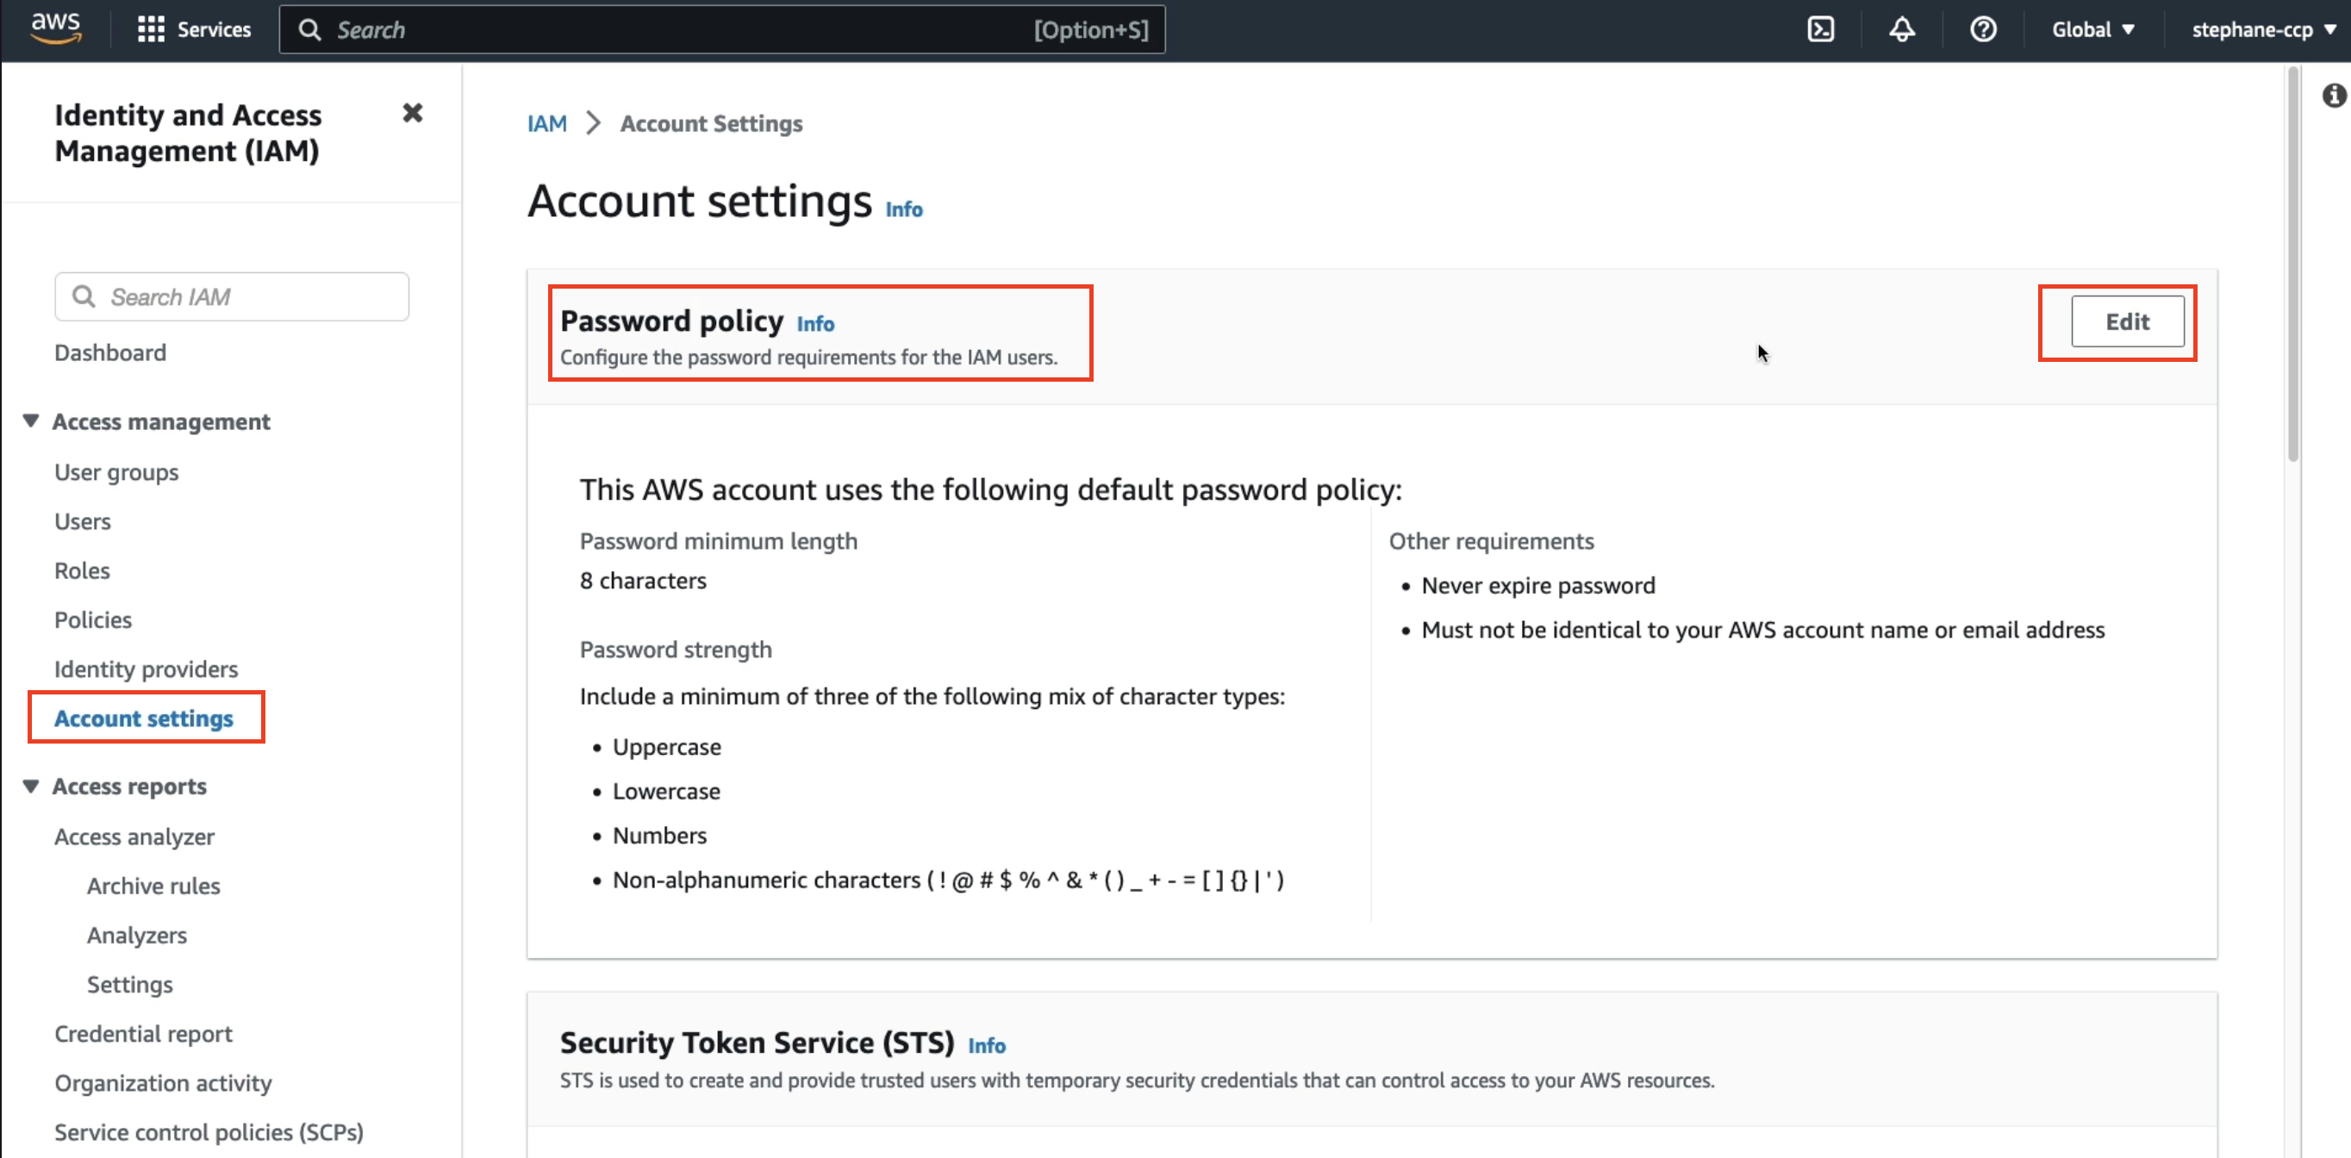Close the IAM navigation panel

(413, 113)
